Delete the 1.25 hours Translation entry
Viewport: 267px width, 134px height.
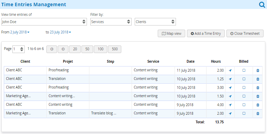[x=258, y=79]
